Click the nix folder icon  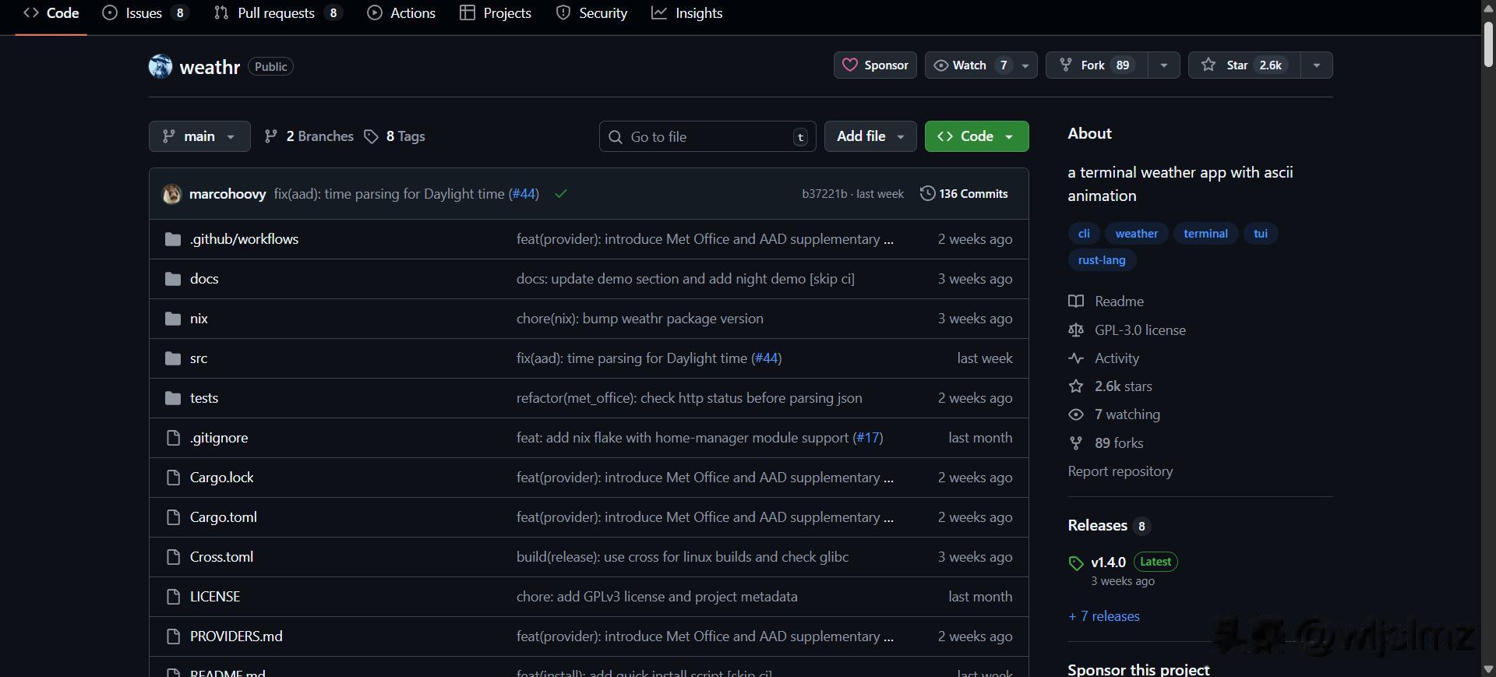click(173, 319)
